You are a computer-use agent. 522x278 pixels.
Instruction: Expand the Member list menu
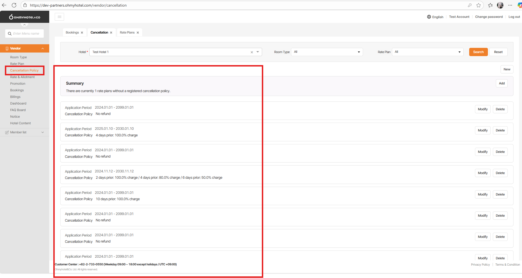click(x=43, y=132)
